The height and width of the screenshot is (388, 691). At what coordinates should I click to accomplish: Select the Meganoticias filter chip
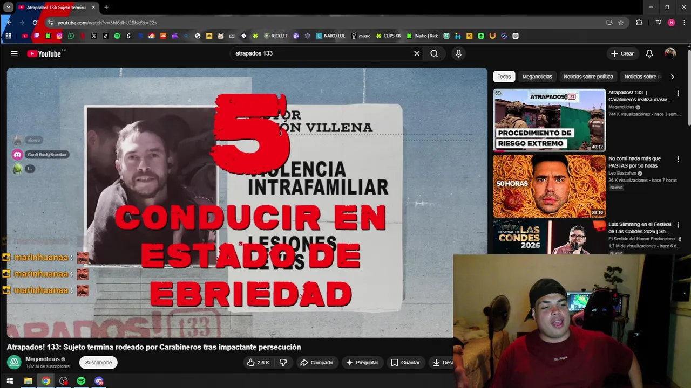coord(537,77)
